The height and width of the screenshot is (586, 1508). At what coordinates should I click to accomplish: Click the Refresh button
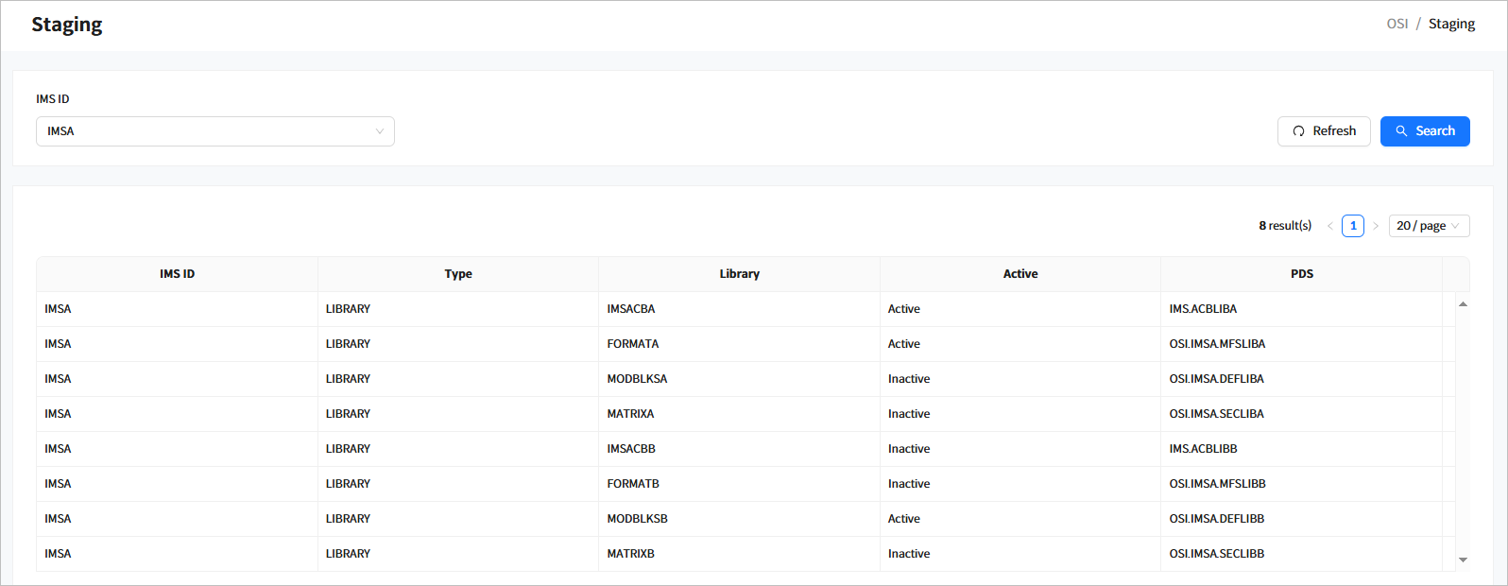(1323, 131)
